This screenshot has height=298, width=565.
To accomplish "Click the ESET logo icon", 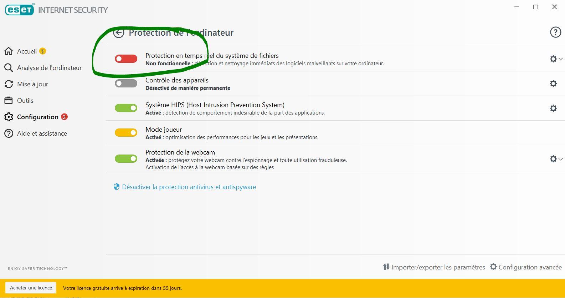I will click(20, 10).
